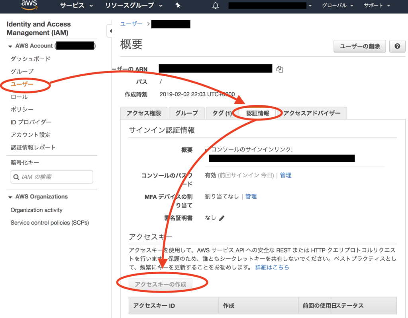Open 認証情報レポート in the sidebar
The height and width of the screenshot is (318, 408).
pos(33,147)
